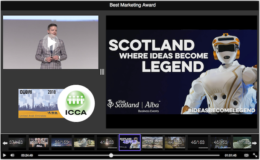This screenshot has height=160, width=260.
Task: Click the seek slider handle on the progress bar
Action: pyautogui.click(x=111, y=155)
